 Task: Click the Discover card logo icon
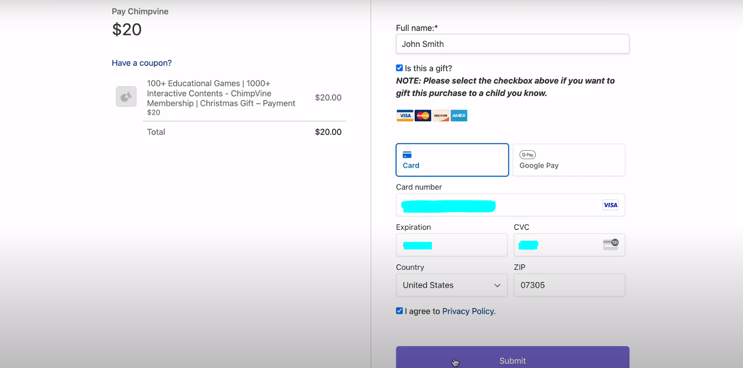coord(441,116)
